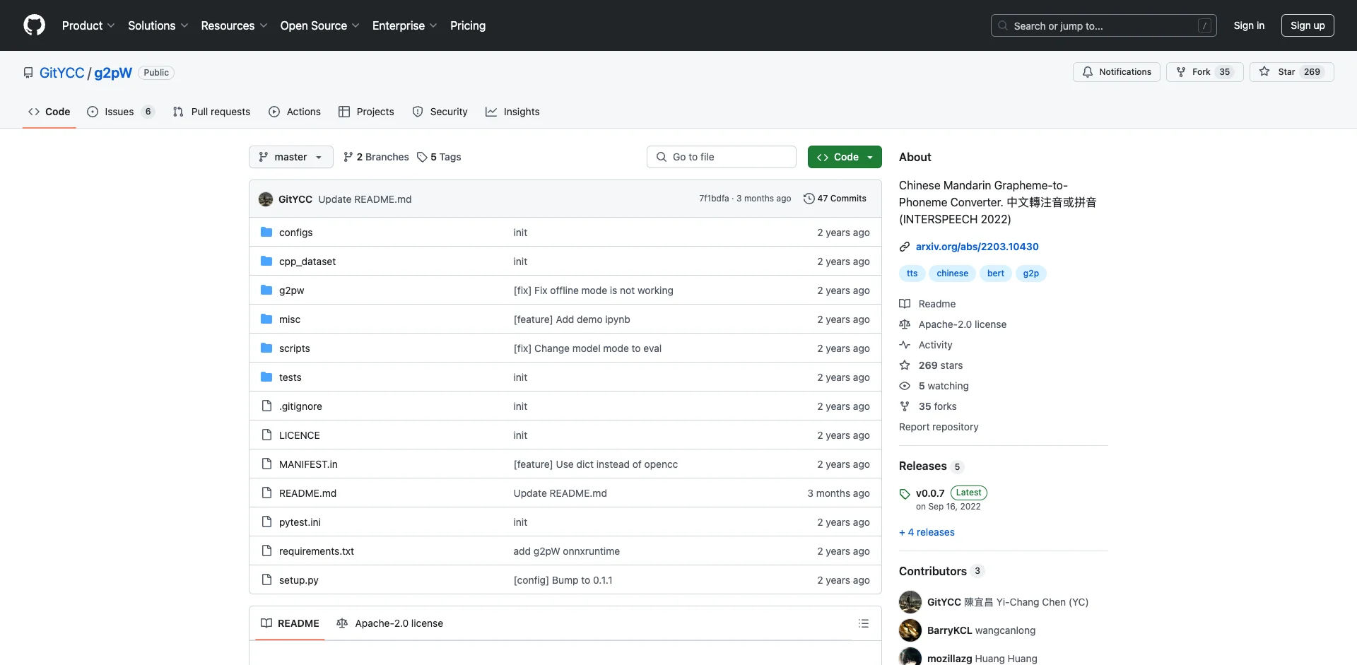The width and height of the screenshot is (1357, 665).
Task: Click the tests folder icon
Action: pos(266,377)
